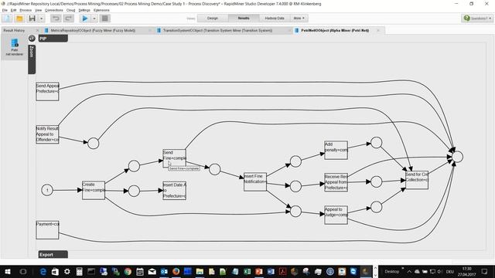The height and width of the screenshot is (278, 495).
Task: Open the File menu
Action: (x=5, y=10)
